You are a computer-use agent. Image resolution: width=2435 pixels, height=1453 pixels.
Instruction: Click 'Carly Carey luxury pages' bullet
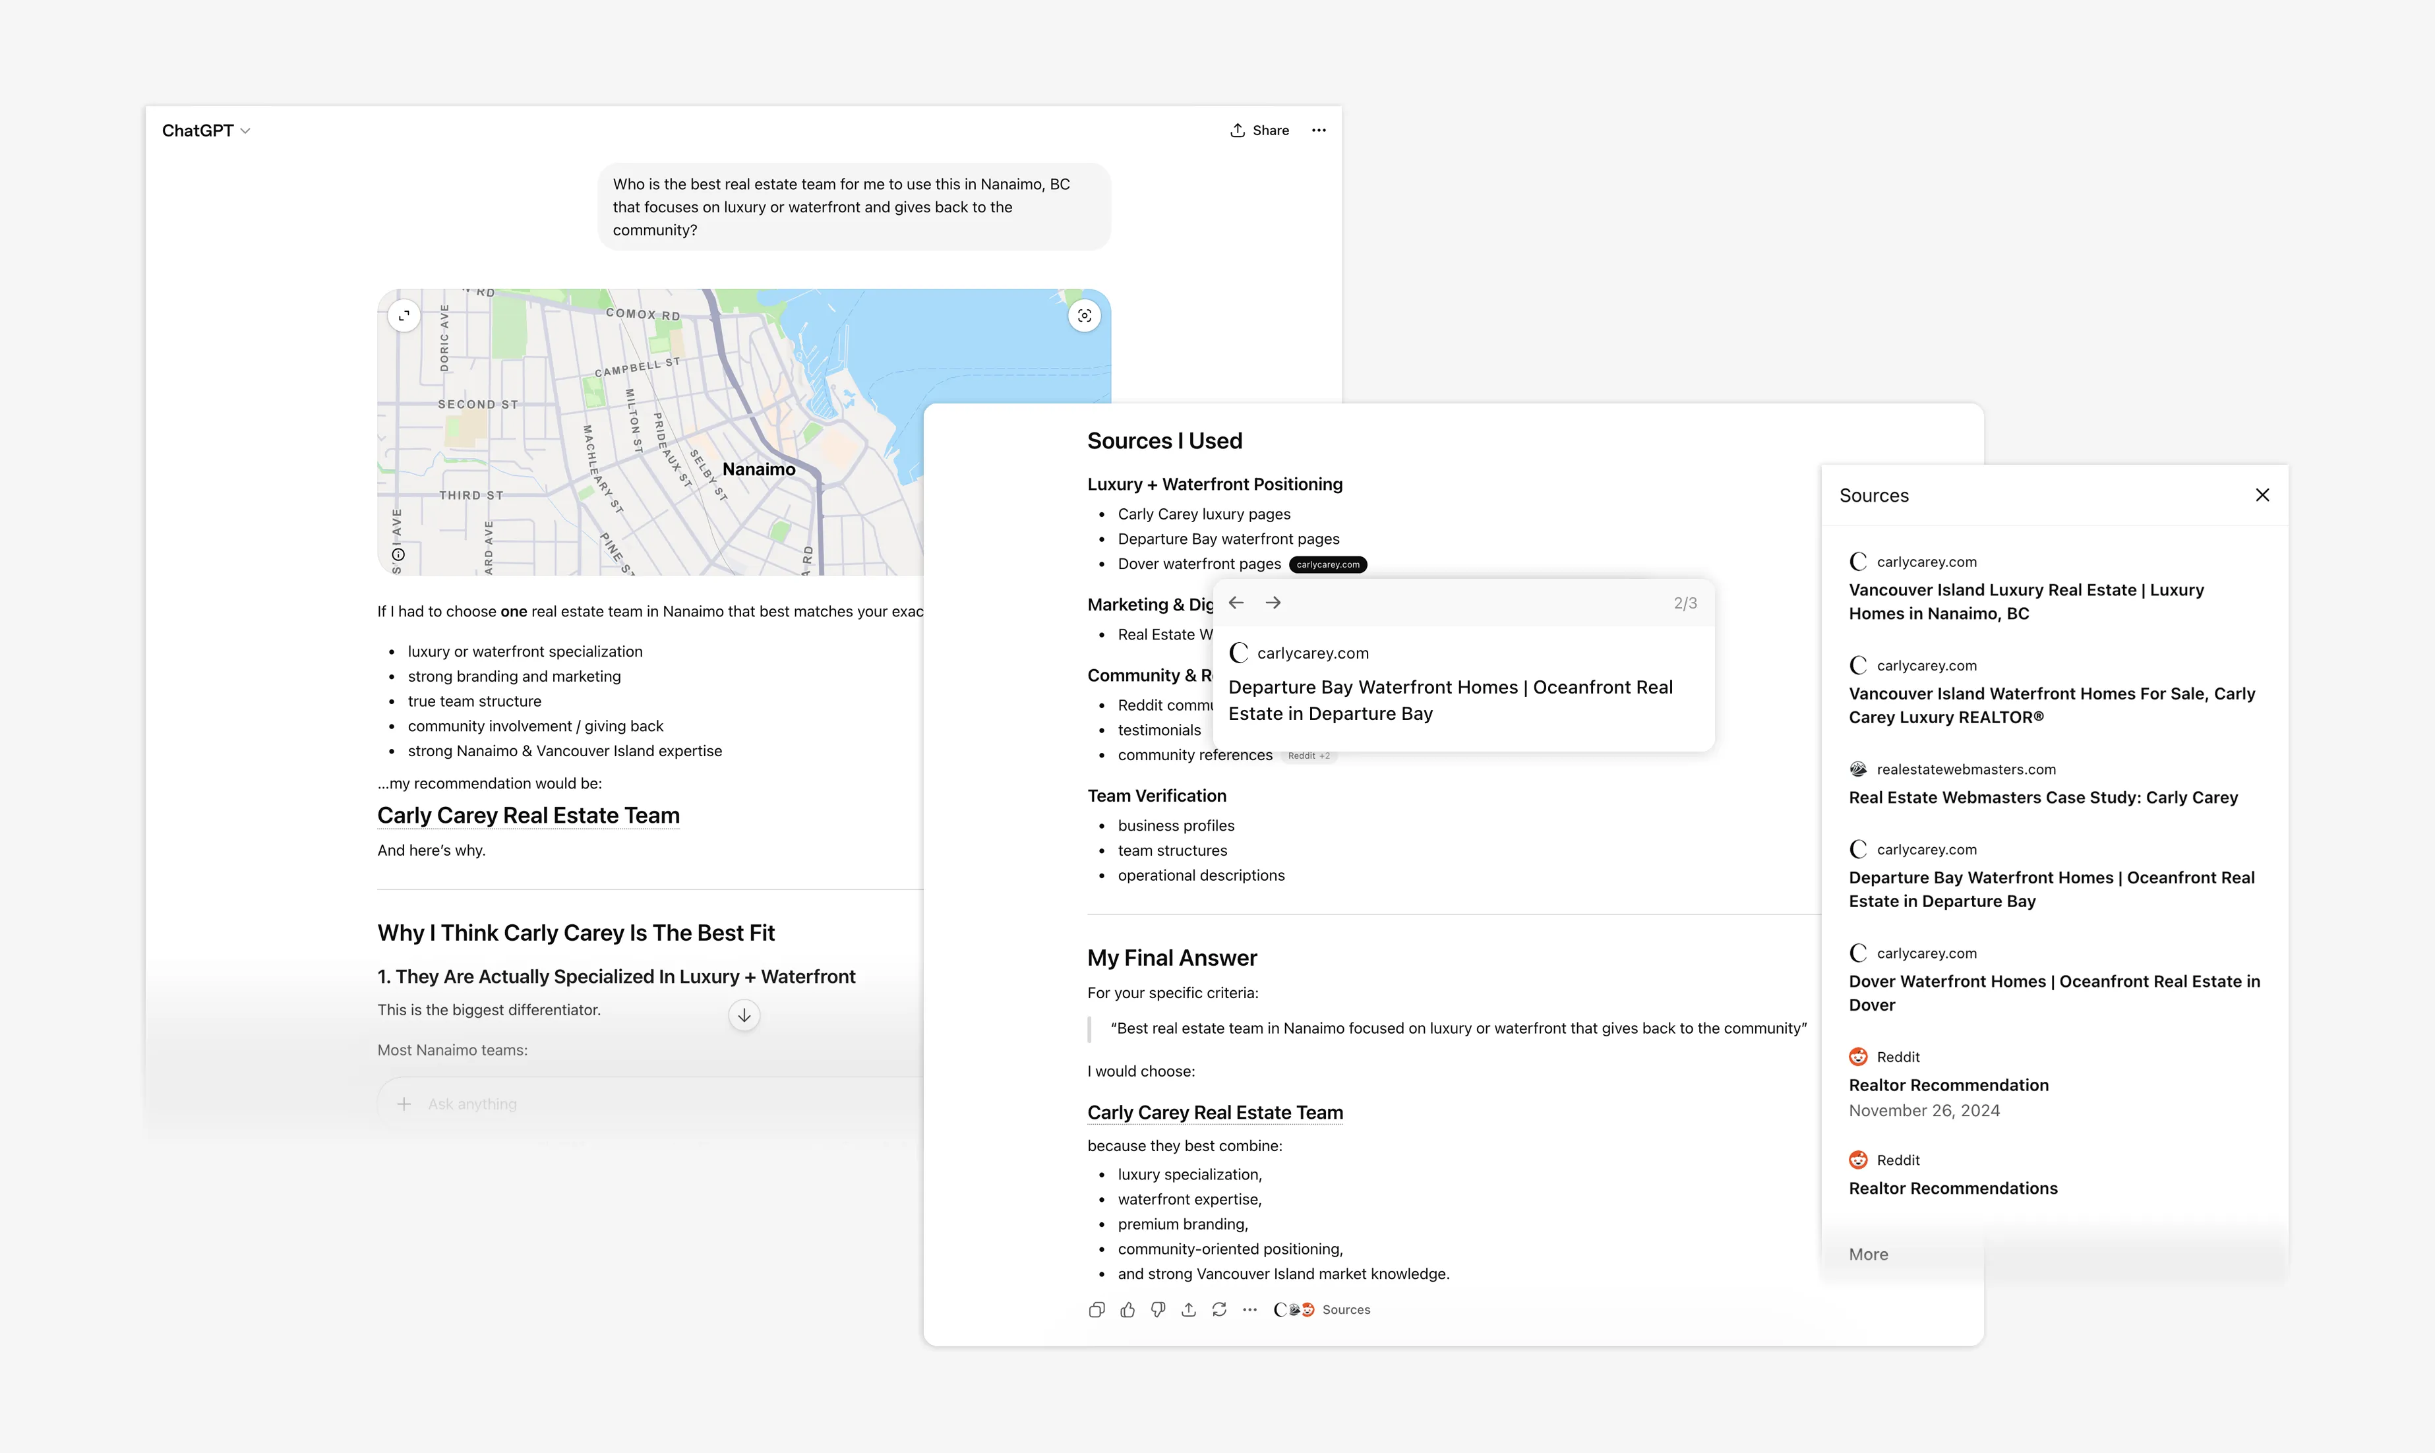point(1203,514)
